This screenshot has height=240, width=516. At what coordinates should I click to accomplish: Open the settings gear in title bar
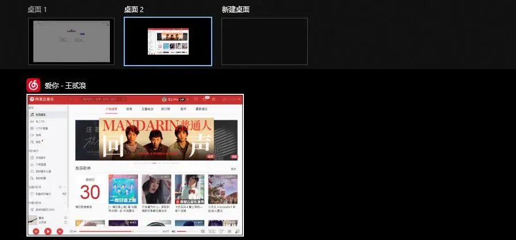tap(213, 99)
